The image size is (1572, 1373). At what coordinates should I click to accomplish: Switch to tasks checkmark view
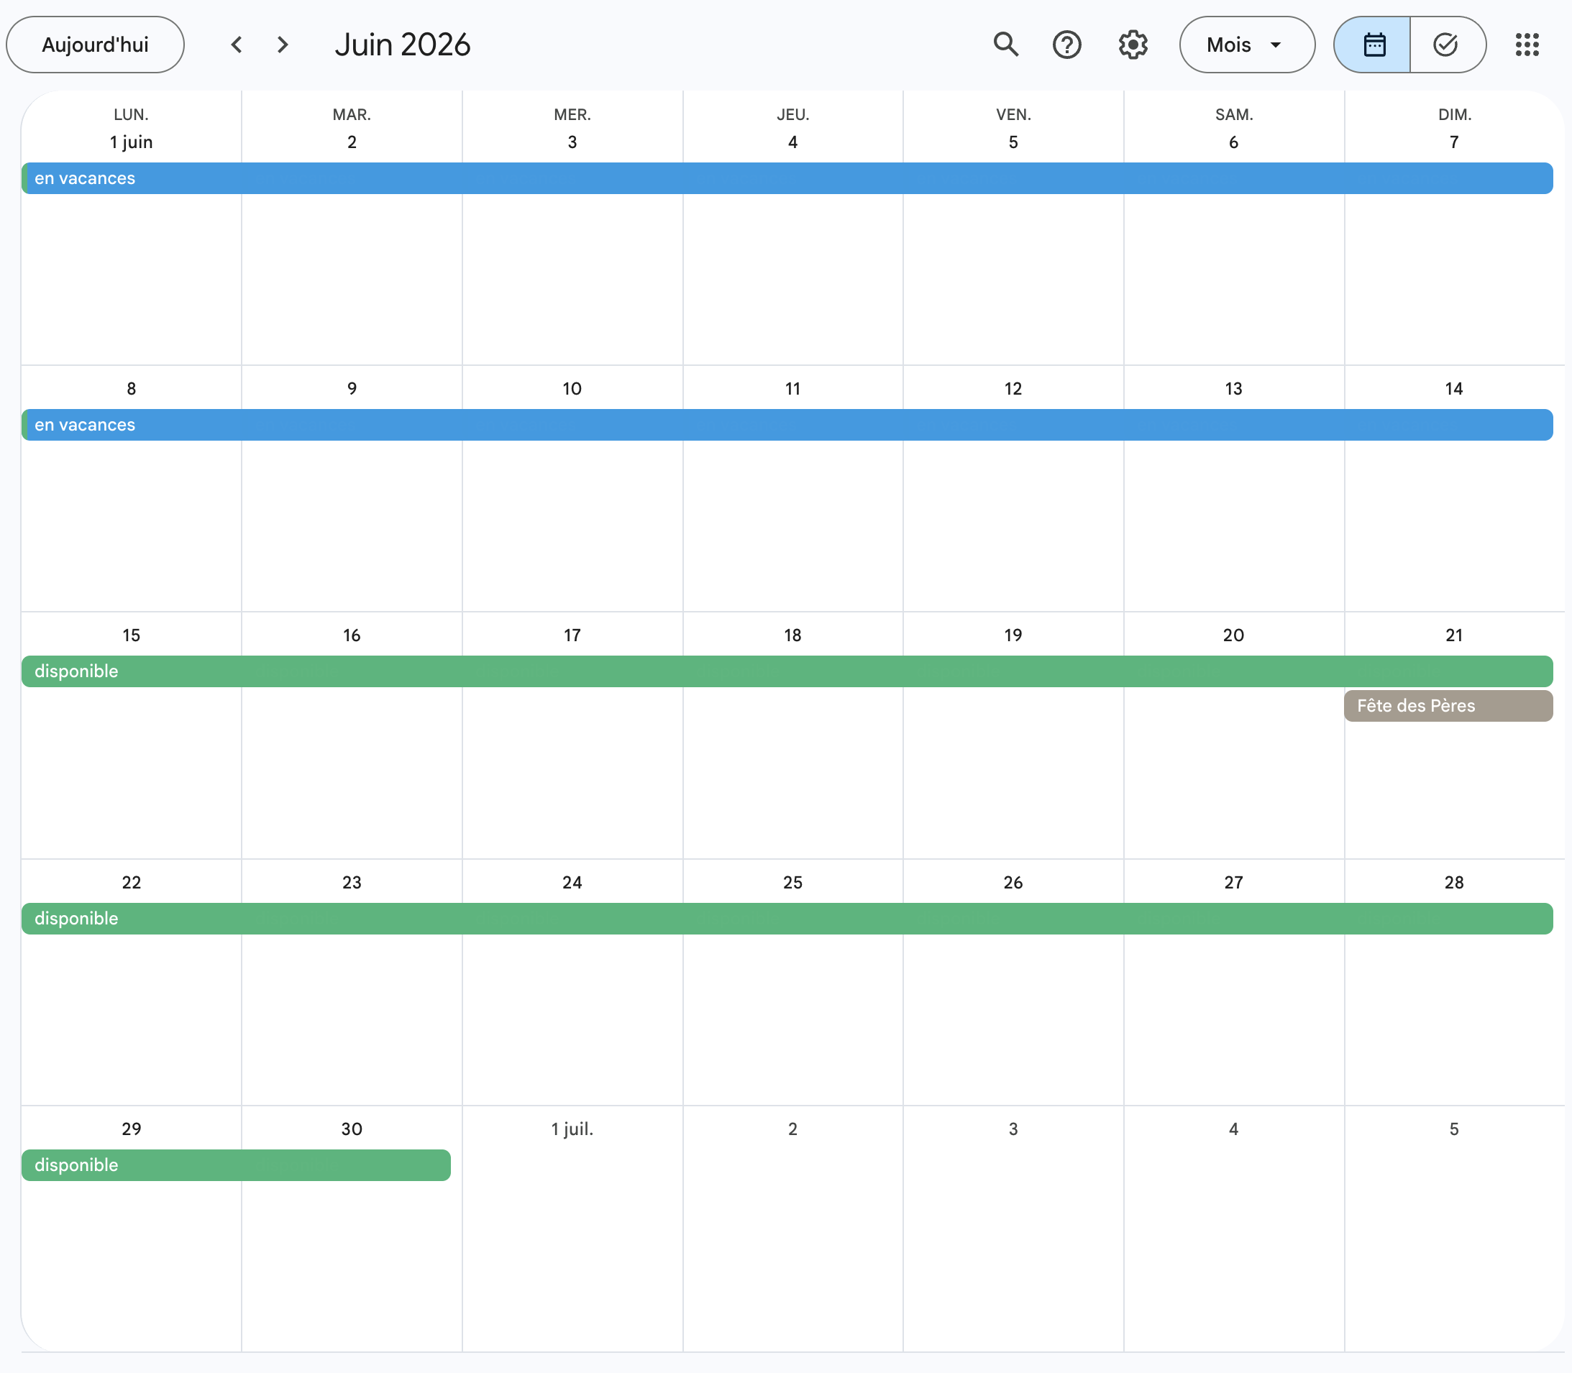1445,45
